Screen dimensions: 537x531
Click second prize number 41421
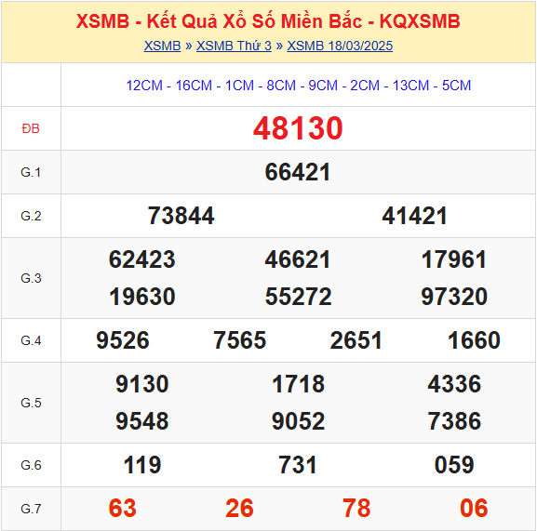pyautogui.click(x=415, y=216)
